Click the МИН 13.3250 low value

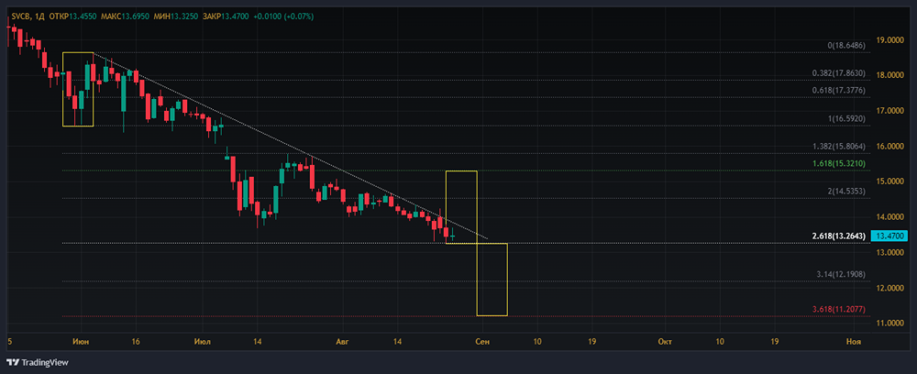pyautogui.click(x=175, y=16)
